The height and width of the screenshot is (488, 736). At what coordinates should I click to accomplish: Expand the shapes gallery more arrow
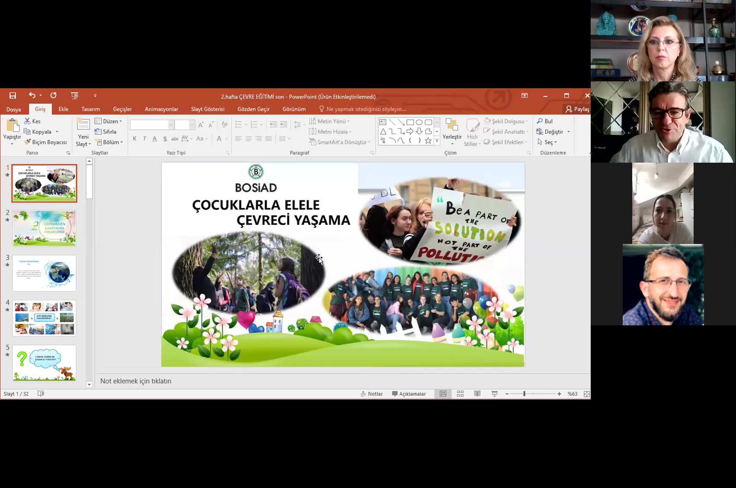point(437,141)
